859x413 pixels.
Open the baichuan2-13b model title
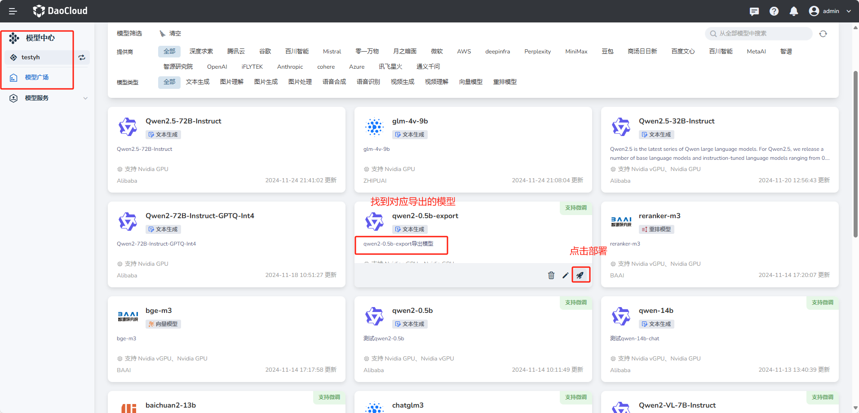coord(171,405)
